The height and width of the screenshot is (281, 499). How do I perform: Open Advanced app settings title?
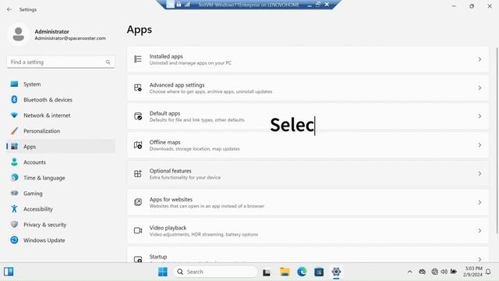177,85
